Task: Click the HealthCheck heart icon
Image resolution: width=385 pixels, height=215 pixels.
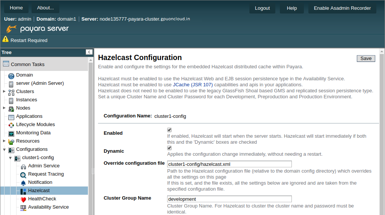Action: [23, 199]
